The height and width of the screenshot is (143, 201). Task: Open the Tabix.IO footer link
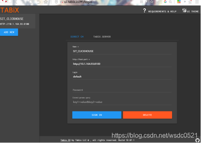tap(65, 140)
